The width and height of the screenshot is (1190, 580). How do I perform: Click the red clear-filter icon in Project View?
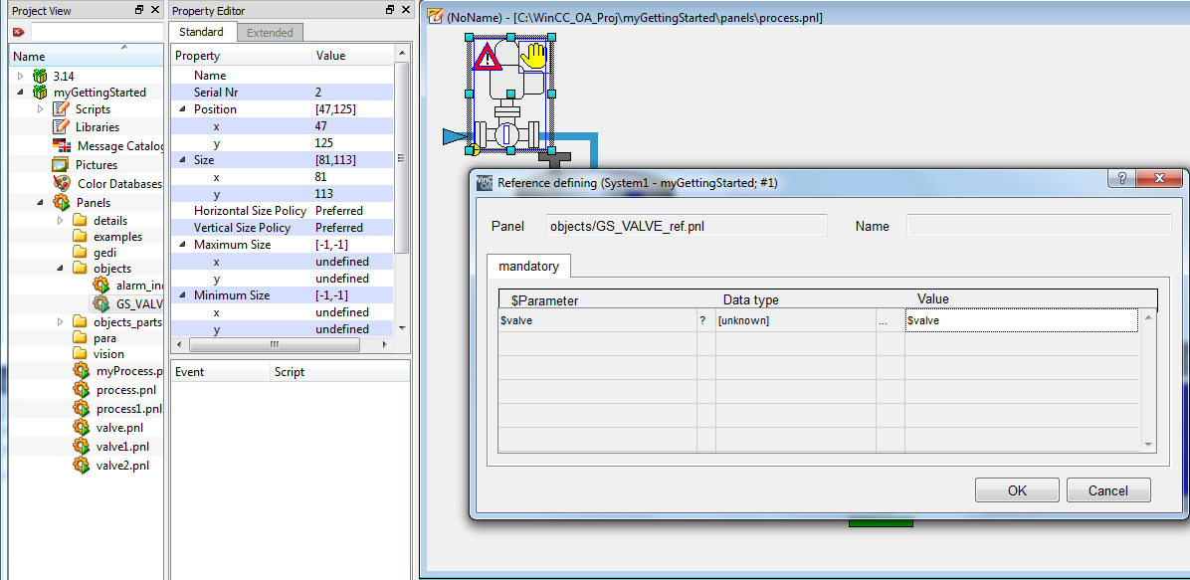coord(18,32)
